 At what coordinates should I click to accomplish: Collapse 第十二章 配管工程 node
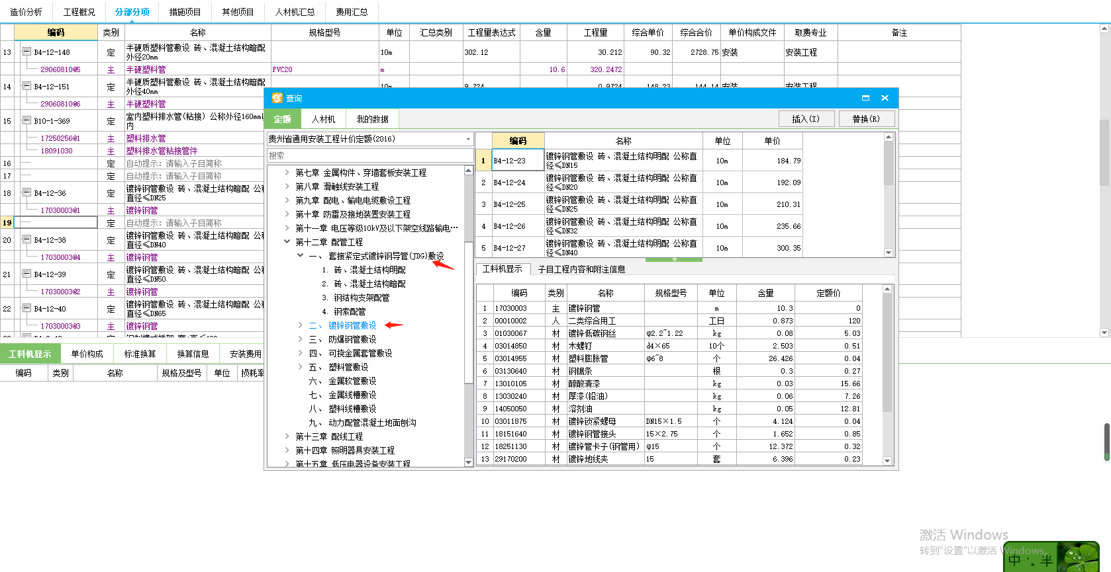coord(287,242)
